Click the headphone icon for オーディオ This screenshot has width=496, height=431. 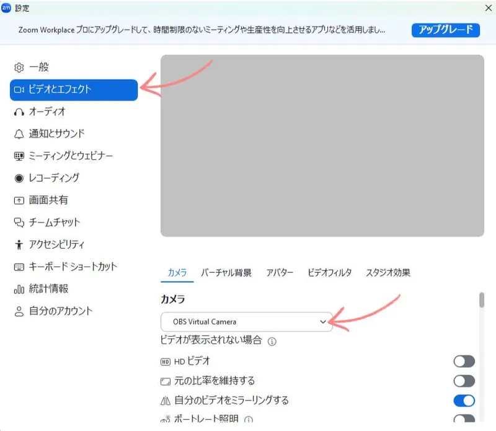point(19,112)
